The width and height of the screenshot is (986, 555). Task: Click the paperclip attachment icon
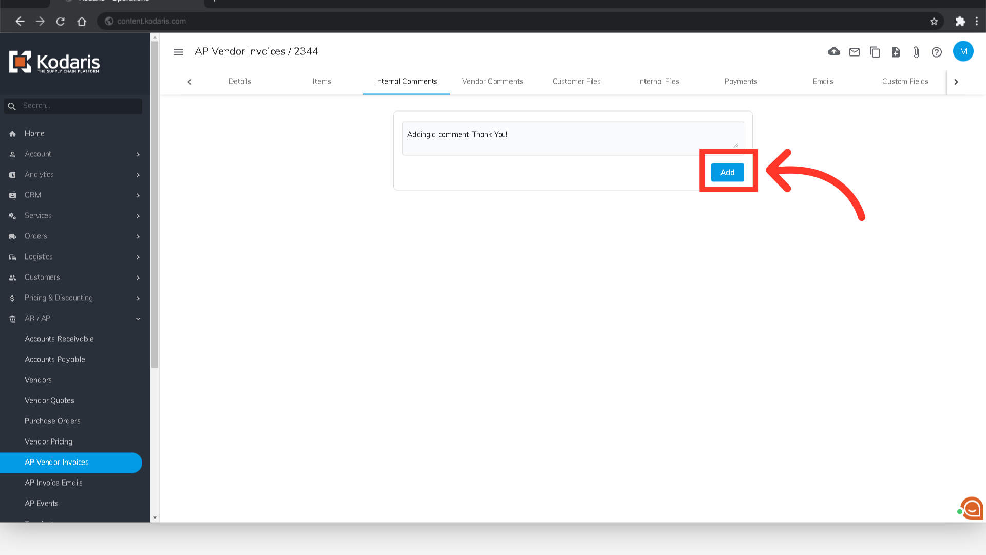[916, 52]
